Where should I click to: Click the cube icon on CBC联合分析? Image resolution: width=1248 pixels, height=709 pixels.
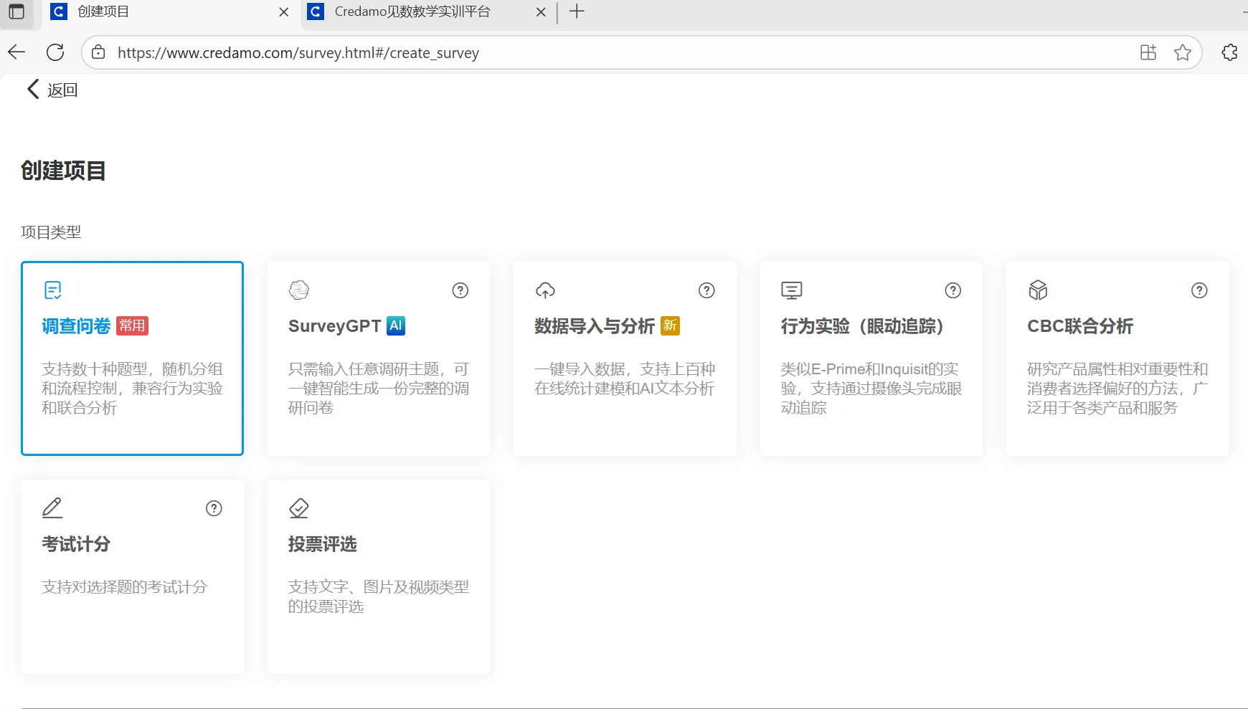pos(1039,290)
